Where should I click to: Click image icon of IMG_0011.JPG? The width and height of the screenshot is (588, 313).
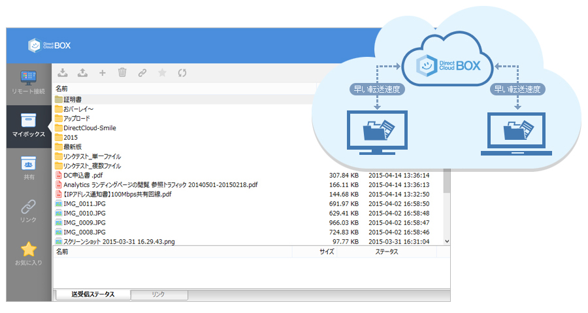tap(59, 203)
